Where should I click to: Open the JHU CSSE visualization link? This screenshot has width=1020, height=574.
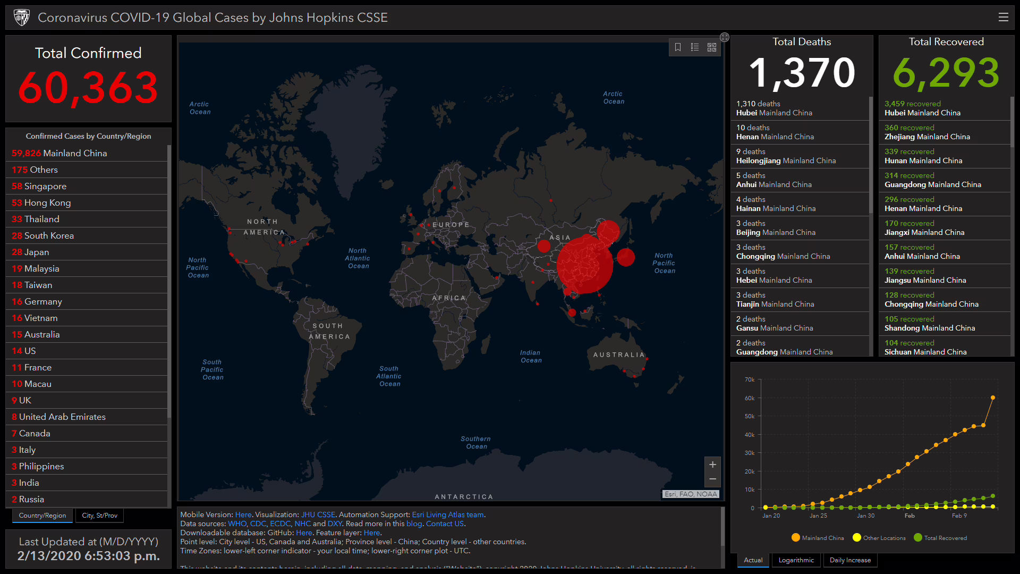[318, 514]
